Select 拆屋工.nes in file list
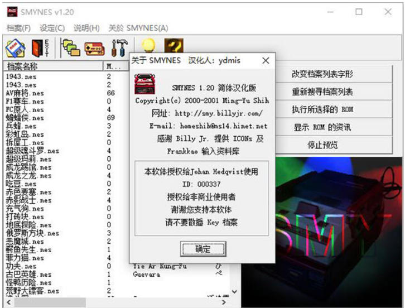This screenshot has width=405, height=308. pyautogui.click(x=25, y=143)
